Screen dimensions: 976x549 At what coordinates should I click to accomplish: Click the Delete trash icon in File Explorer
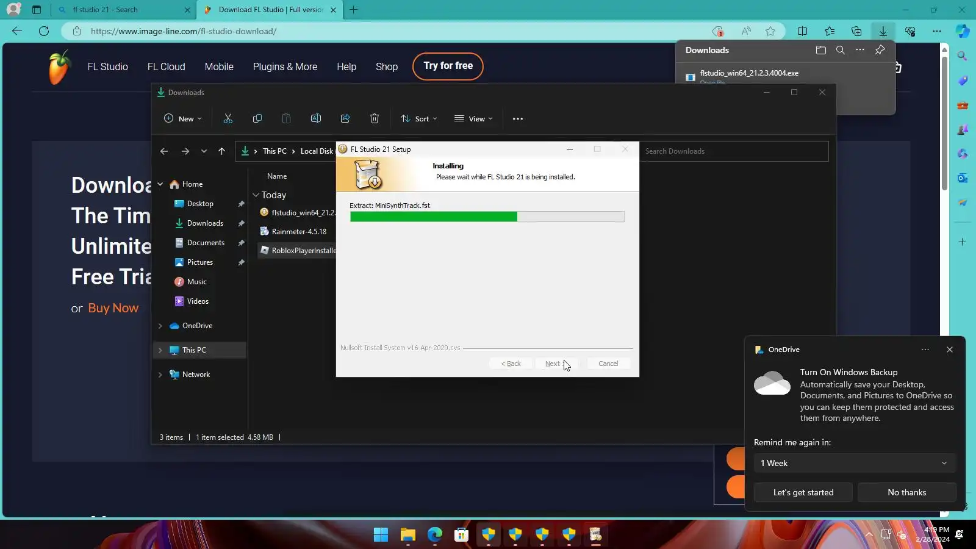(x=375, y=119)
